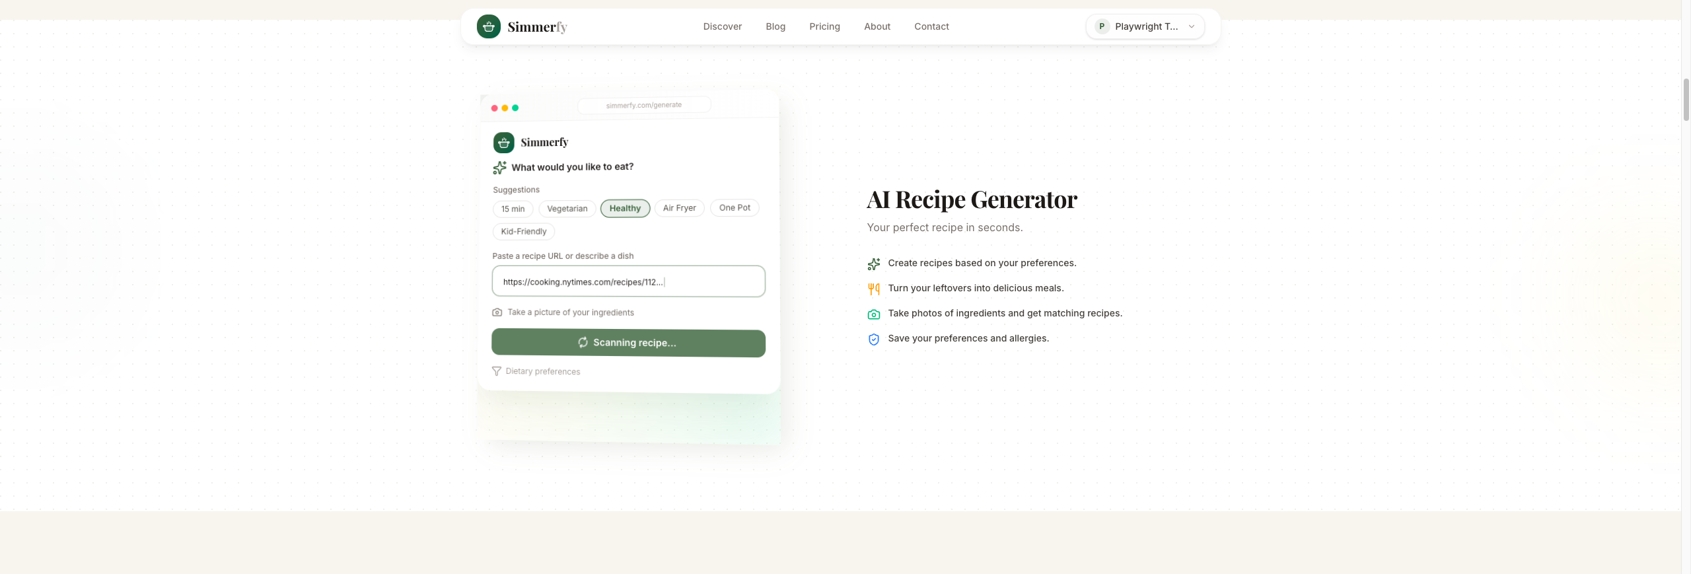Click 'What would you like to eat?' text
The width and height of the screenshot is (1691, 574).
[x=572, y=167]
